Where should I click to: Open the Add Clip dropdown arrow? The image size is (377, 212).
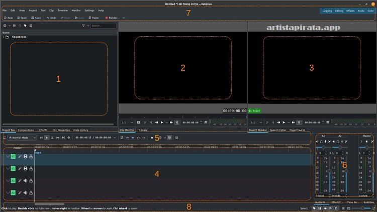click(10, 26)
